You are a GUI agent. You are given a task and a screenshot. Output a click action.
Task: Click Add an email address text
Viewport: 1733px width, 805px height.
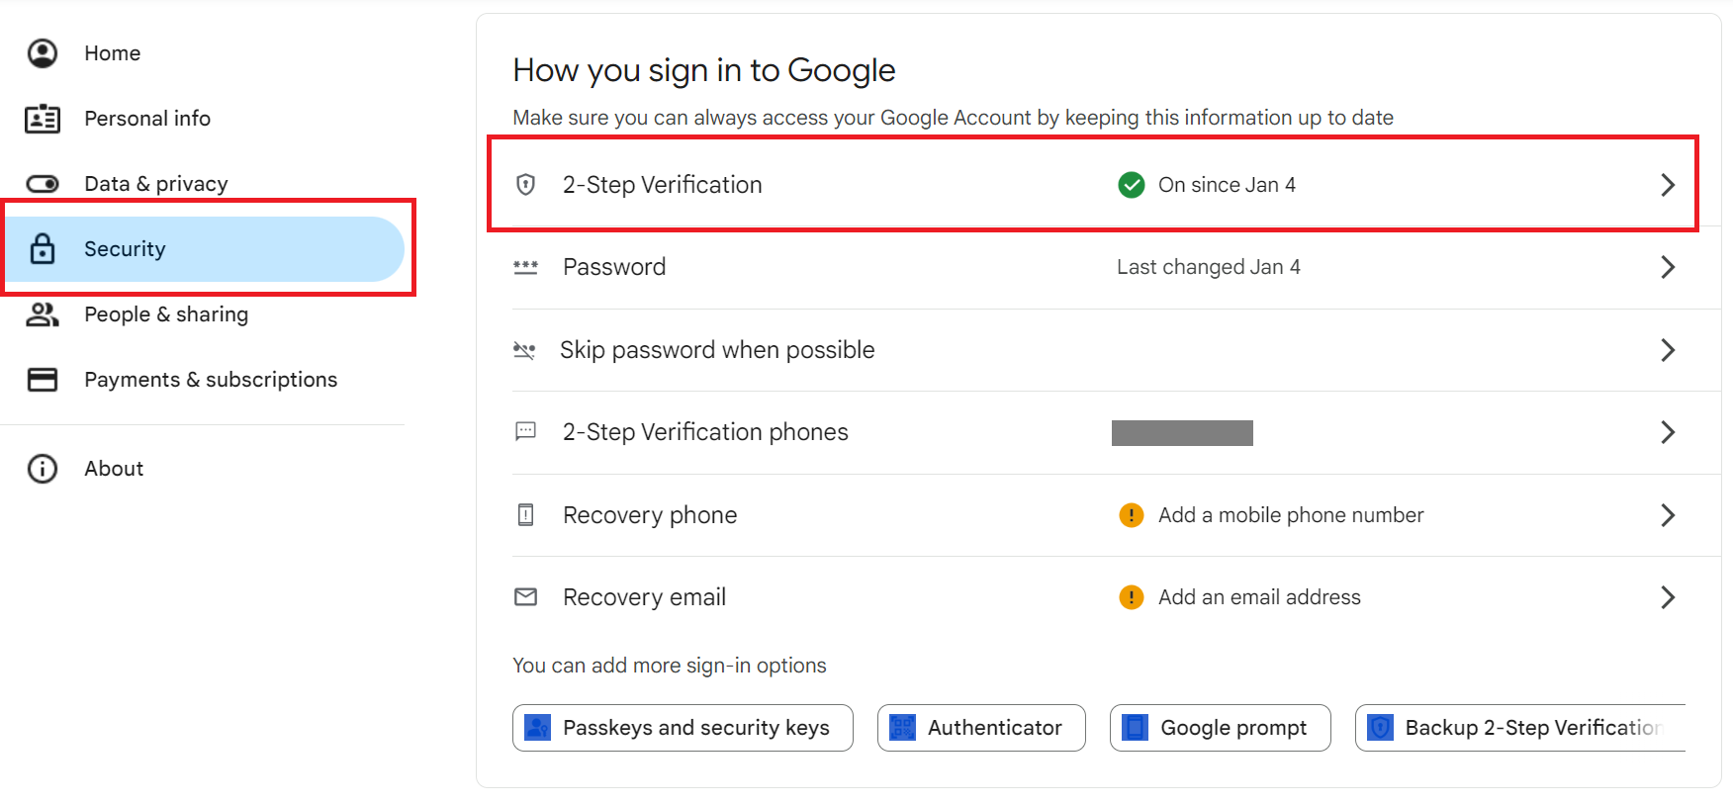point(1259,597)
